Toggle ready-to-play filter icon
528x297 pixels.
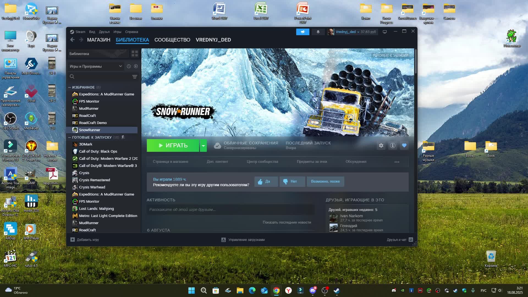click(x=136, y=66)
